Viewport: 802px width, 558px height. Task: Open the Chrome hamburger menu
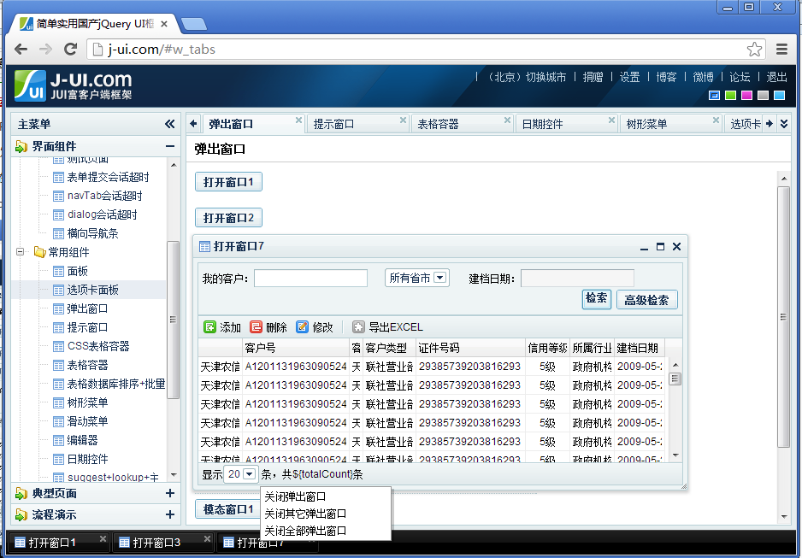point(782,49)
